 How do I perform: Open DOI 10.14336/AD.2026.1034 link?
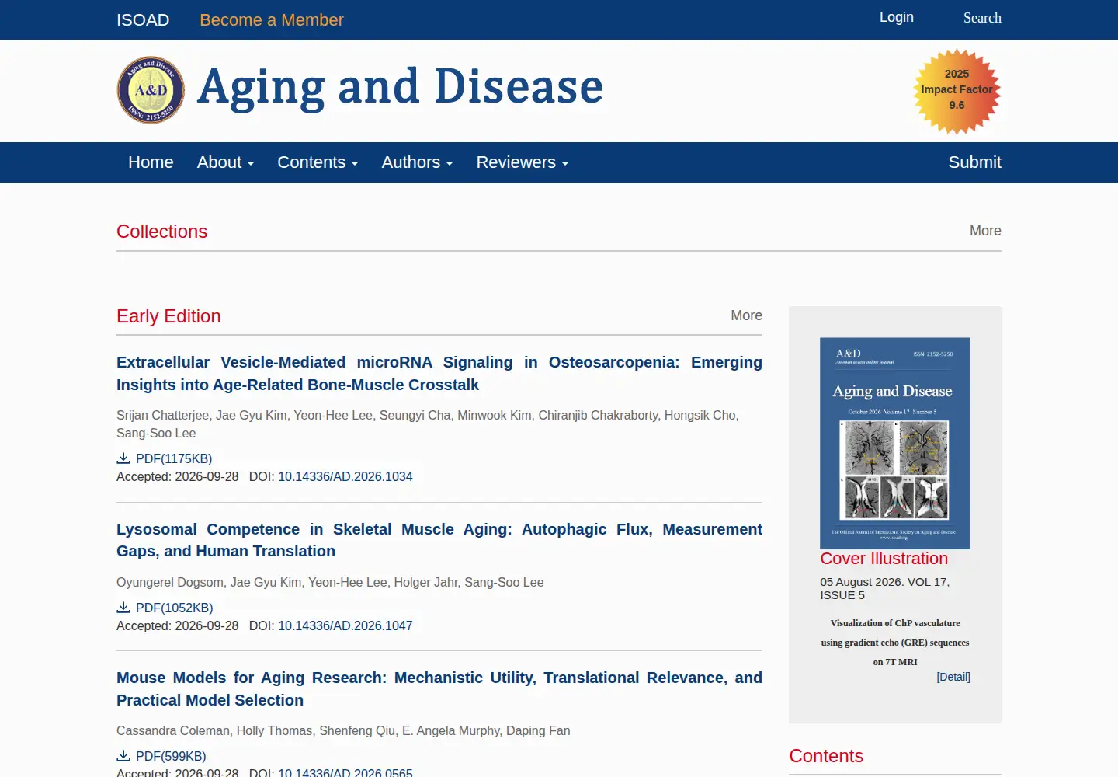(x=345, y=476)
